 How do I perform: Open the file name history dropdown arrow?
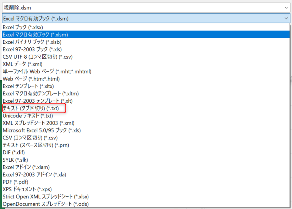coord(286,8)
